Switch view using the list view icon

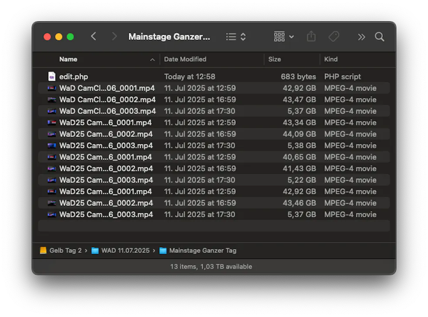pos(231,37)
